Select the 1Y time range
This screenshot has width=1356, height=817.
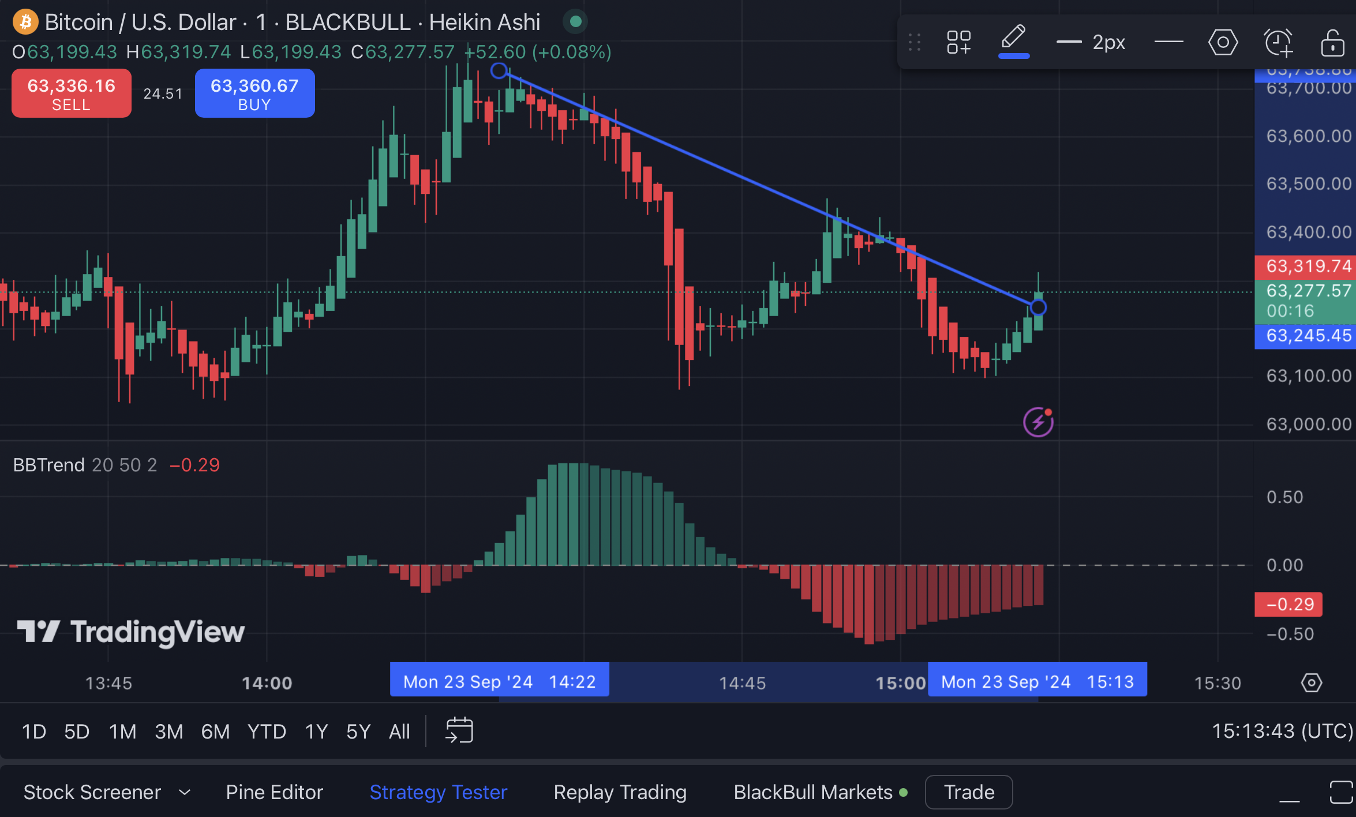(x=316, y=732)
